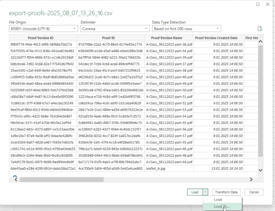
Task: Click the 13.01.2025 16:24:10 date cell
Action: (x=219, y=169)
